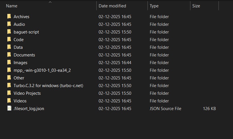The width and height of the screenshot is (233, 139).
Task: Select the Audio folder icon
Action: tap(9, 24)
